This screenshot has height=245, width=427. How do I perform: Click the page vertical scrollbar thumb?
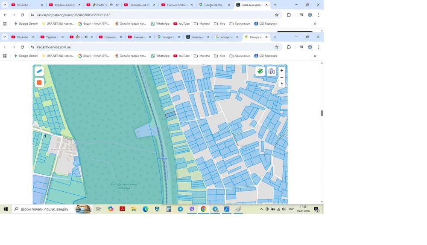pos(322,113)
